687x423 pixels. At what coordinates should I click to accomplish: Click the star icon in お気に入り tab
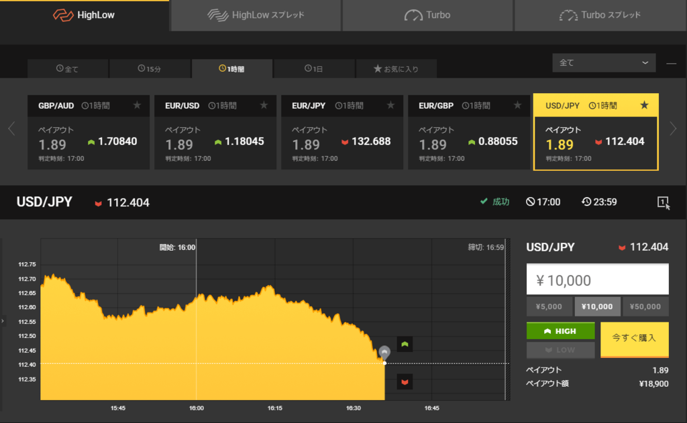[x=377, y=68]
